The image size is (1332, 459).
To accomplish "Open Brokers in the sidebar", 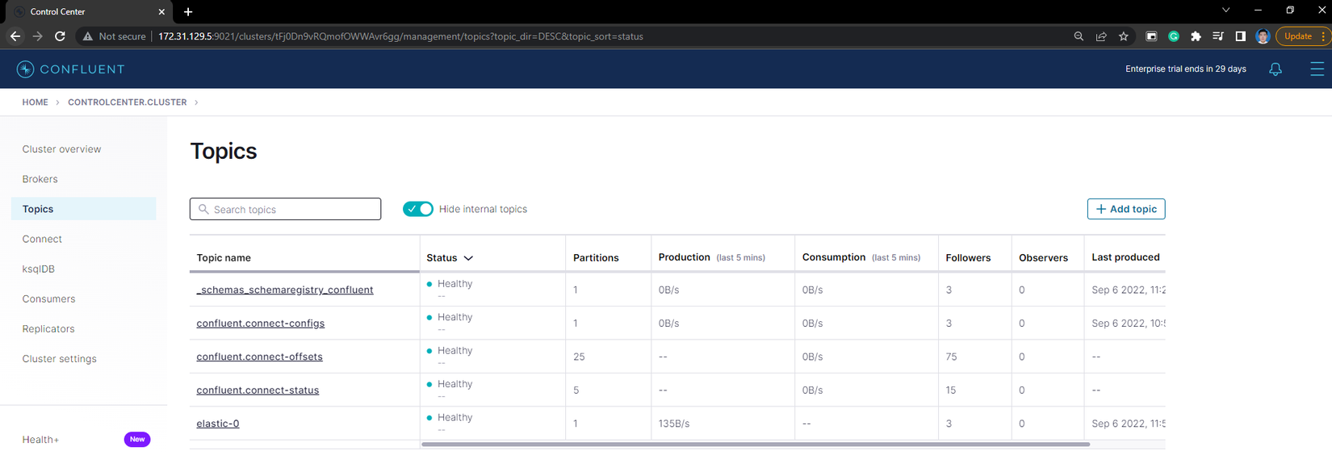I will (40, 179).
